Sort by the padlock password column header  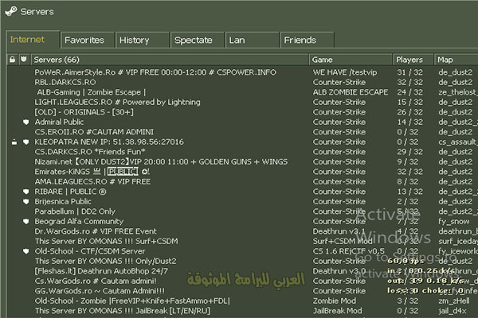tap(12, 60)
